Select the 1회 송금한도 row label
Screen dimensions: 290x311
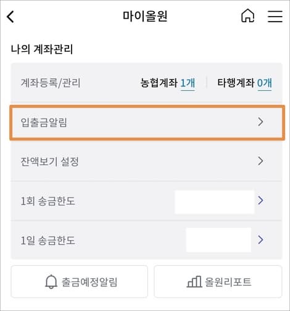tap(48, 201)
